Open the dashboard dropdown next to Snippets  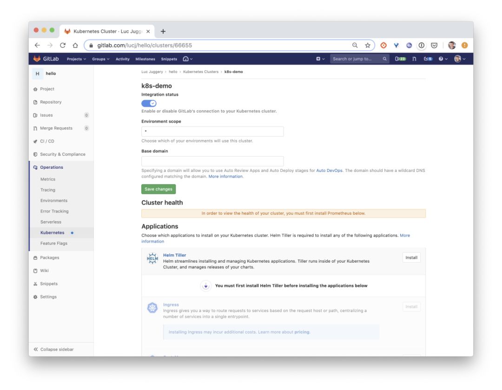click(x=188, y=59)
